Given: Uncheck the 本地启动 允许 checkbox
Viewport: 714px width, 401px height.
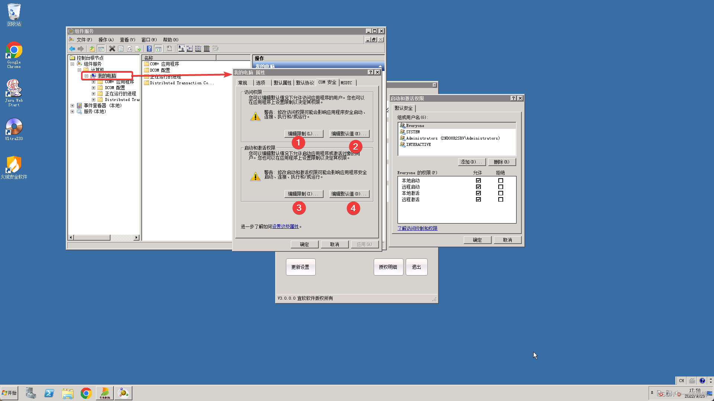Looking at the screenshot, I should pos(478,180).
